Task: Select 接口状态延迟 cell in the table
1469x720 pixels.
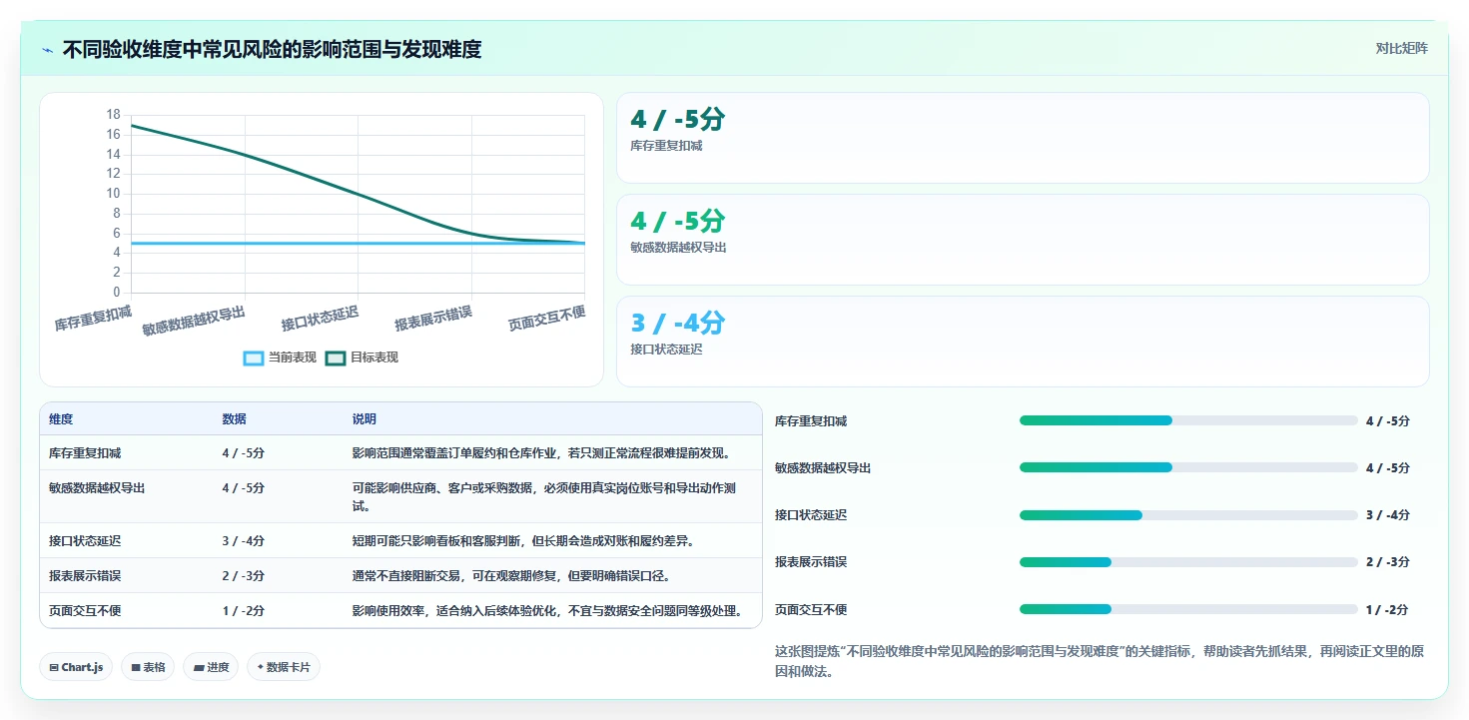Action: click(85, 541)
